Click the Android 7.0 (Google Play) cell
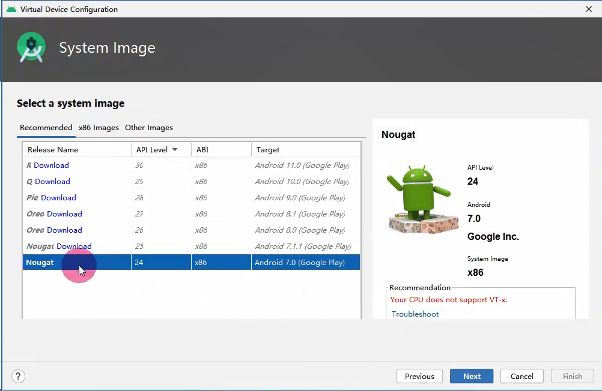 click(x=306, y=262)
